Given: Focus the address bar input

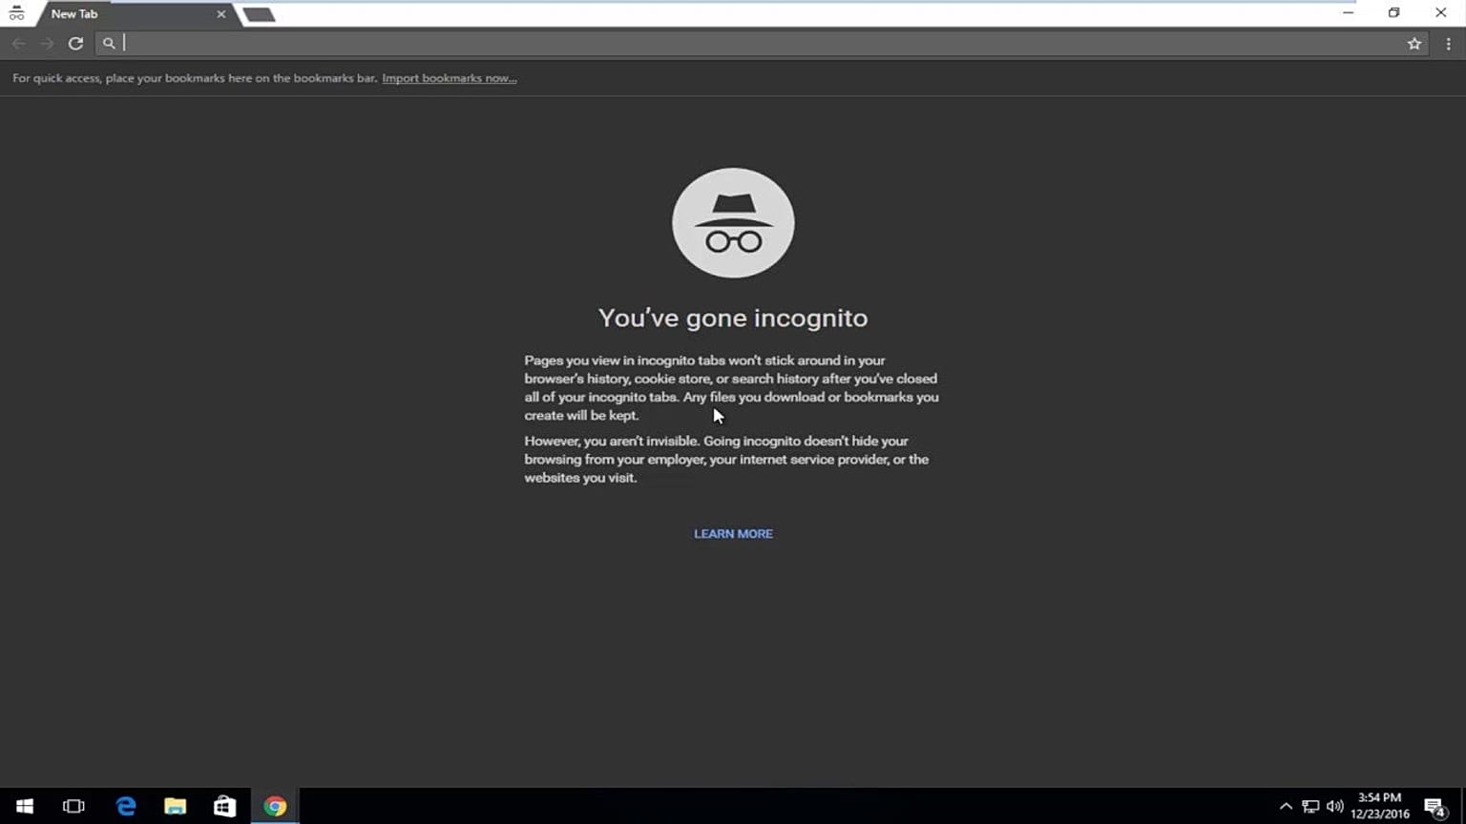Looking at the screenshot, I should click(x=764, y=43).
